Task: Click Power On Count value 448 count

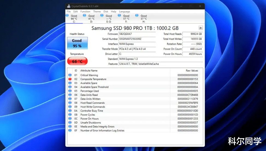Action: pyautogui.click(x=193, y=49)
